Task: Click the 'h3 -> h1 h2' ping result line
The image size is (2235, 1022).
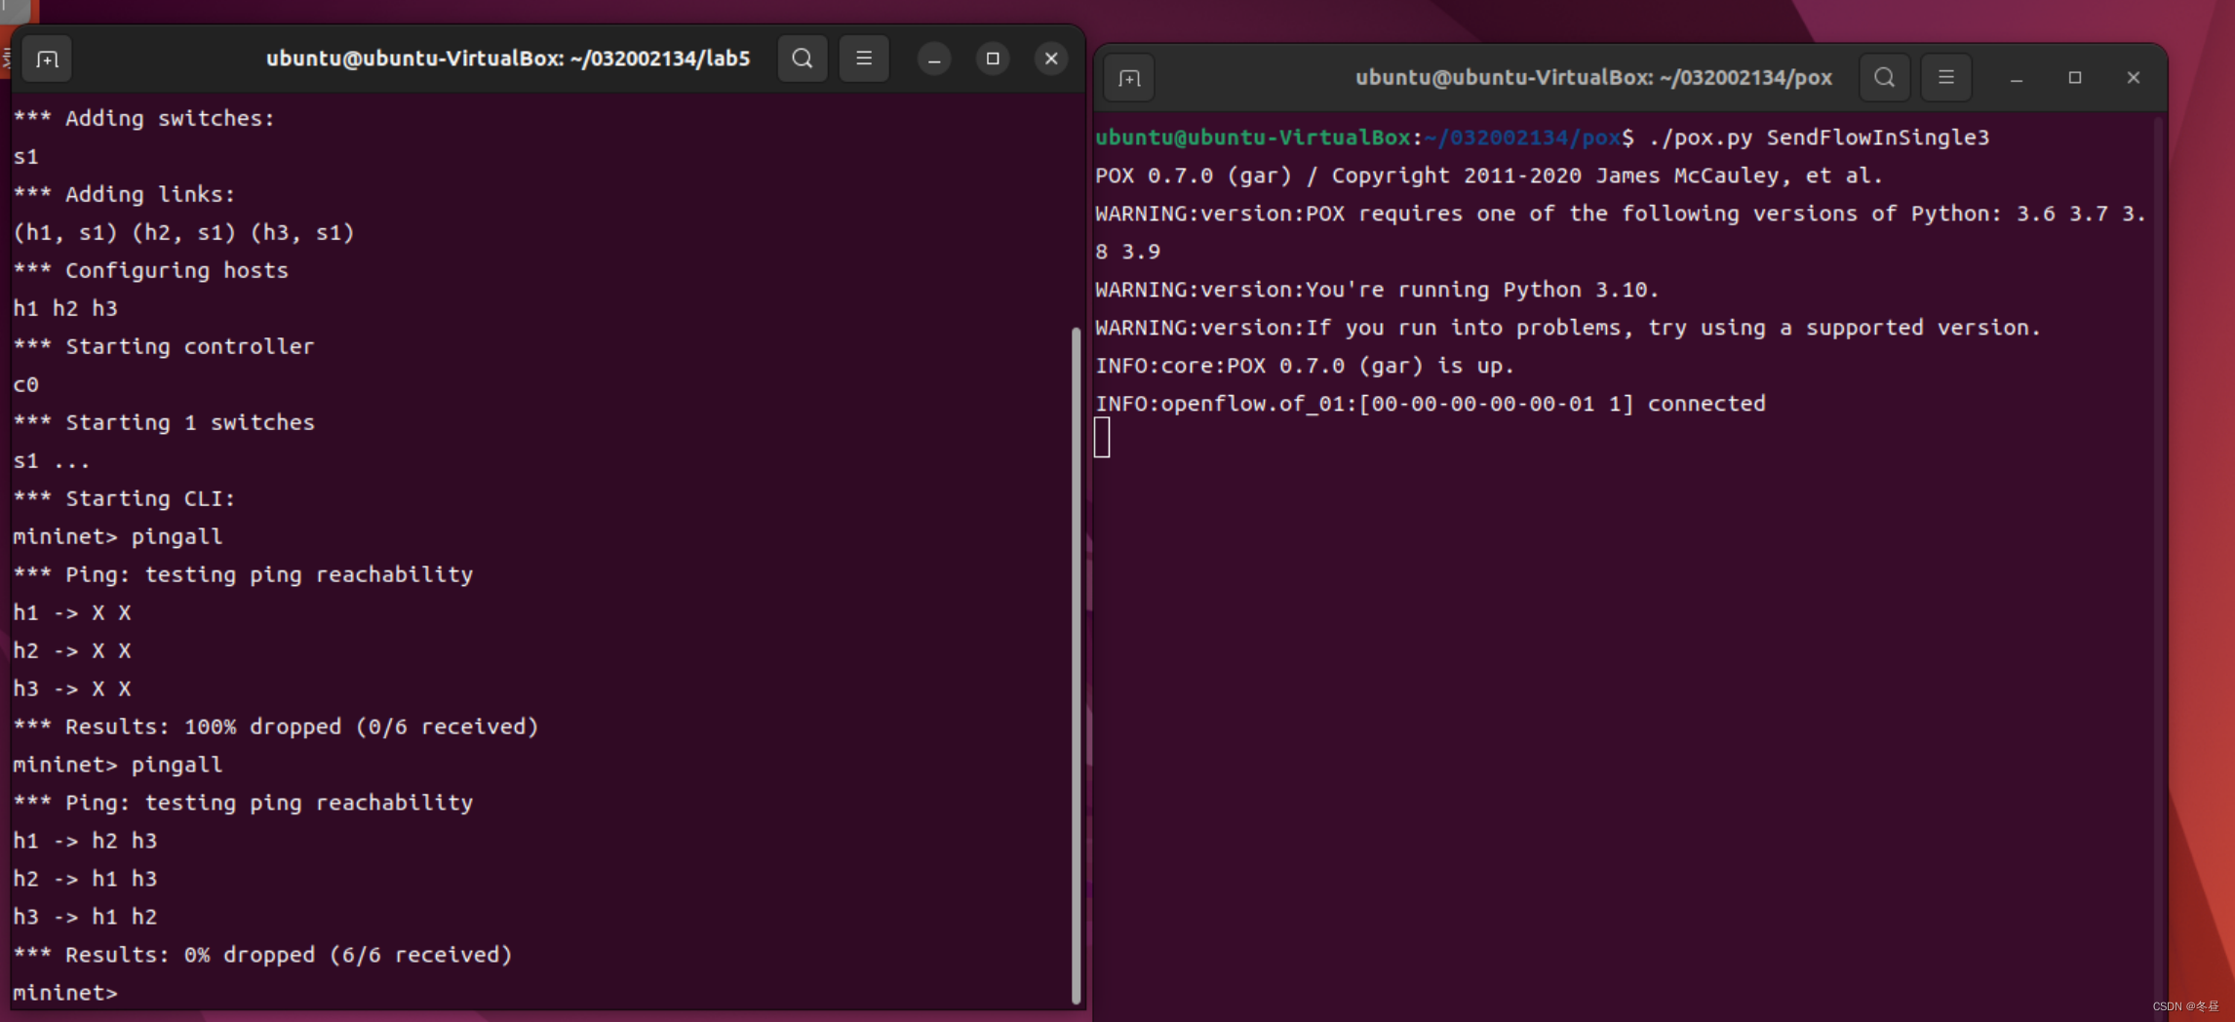Action: (85, 917)
